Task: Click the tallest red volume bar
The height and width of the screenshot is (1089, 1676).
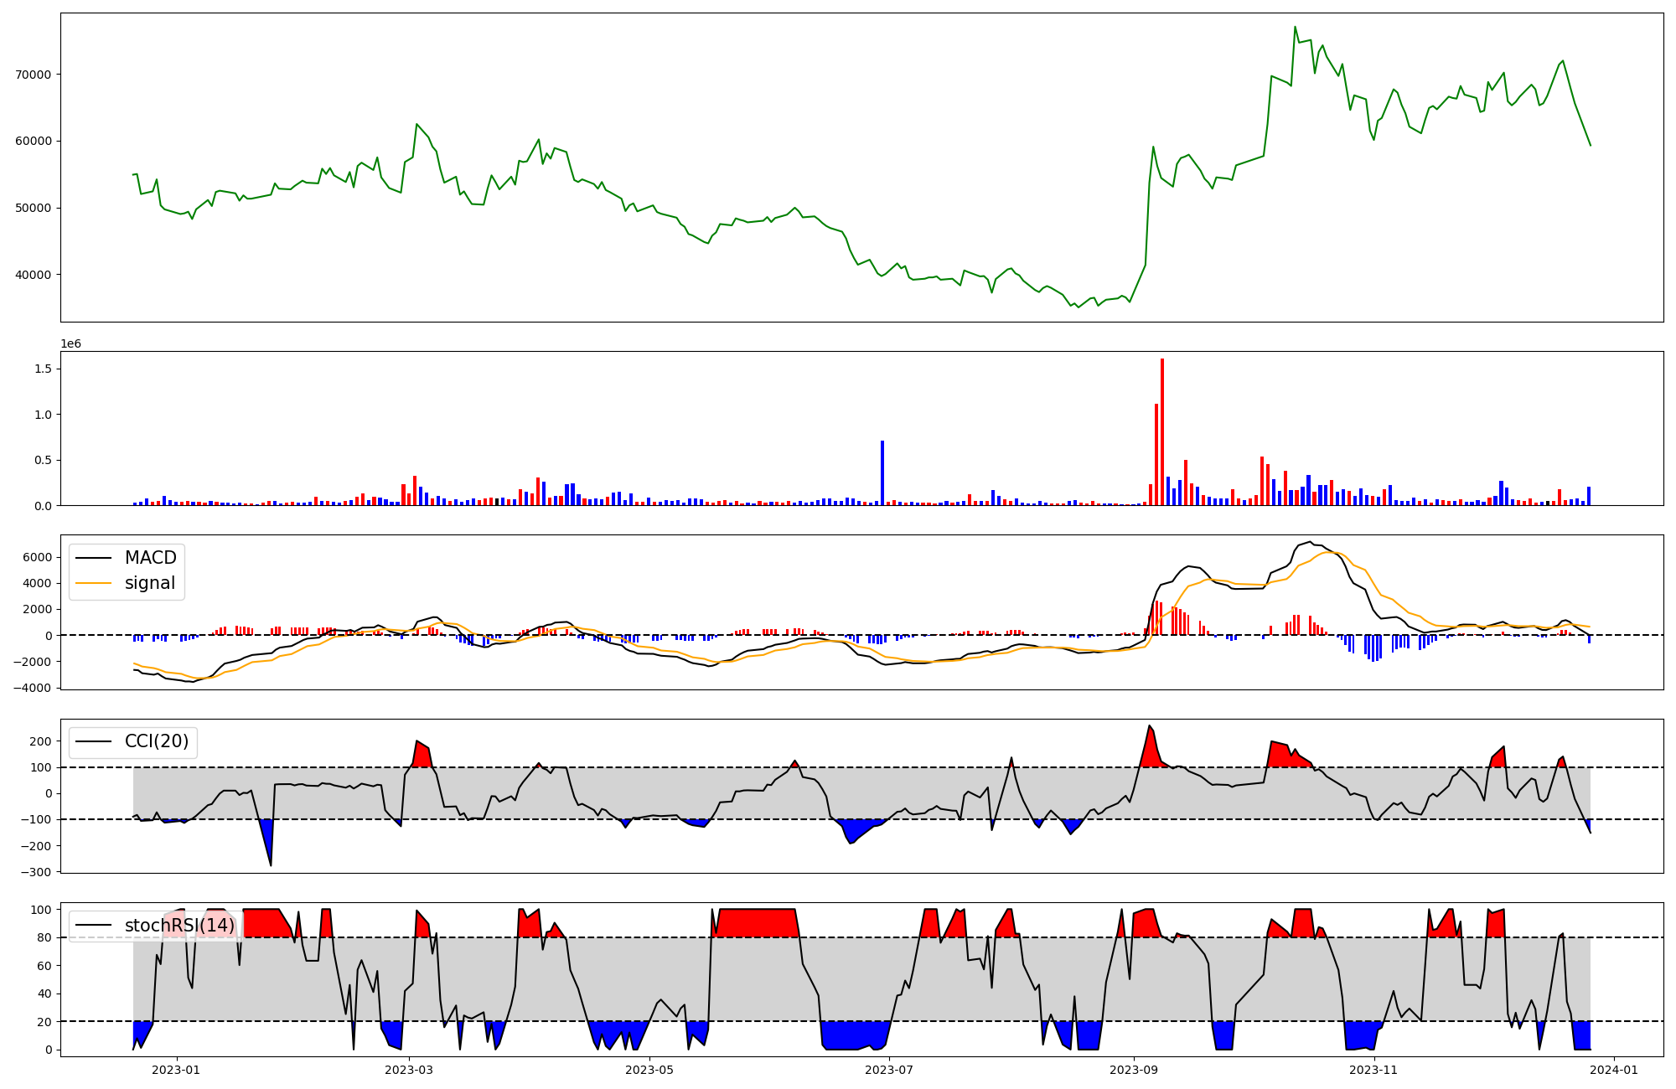Action: (1162, 431)
